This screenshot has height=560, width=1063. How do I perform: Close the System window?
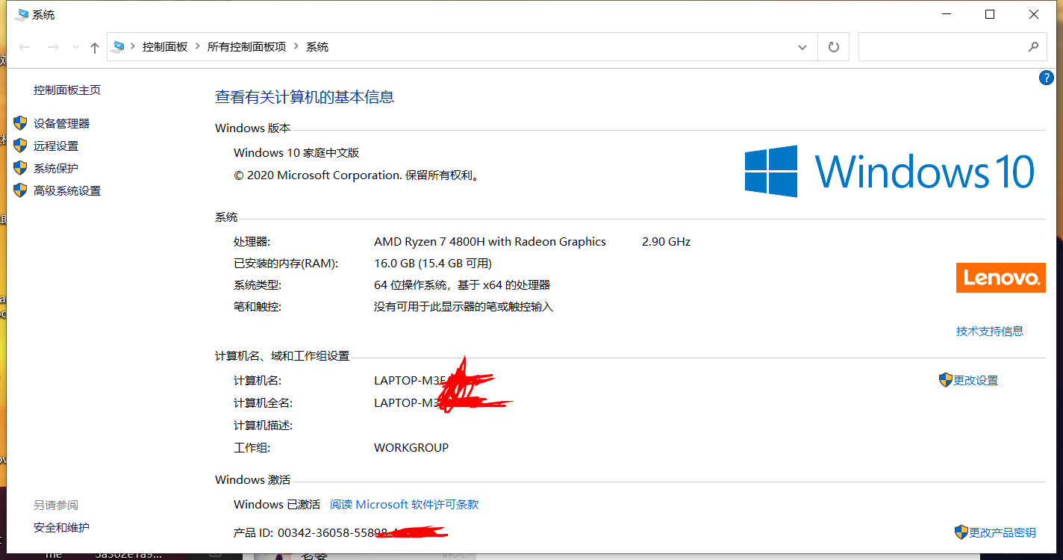pos(1034,14)
